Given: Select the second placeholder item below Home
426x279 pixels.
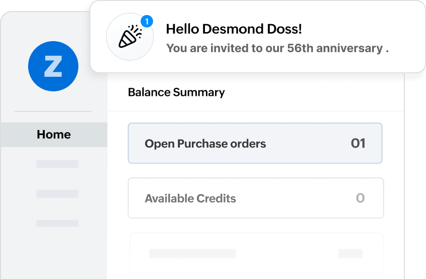Looking at the screenshot, I should 57,194.
